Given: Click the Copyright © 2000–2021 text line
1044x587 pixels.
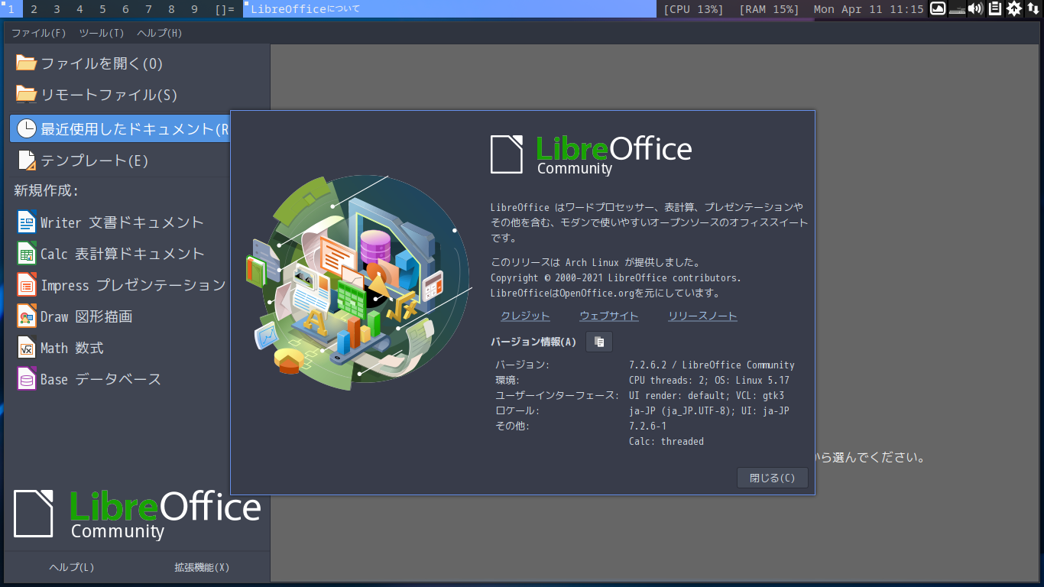Looking at the screenshot, I should (615, 277).
